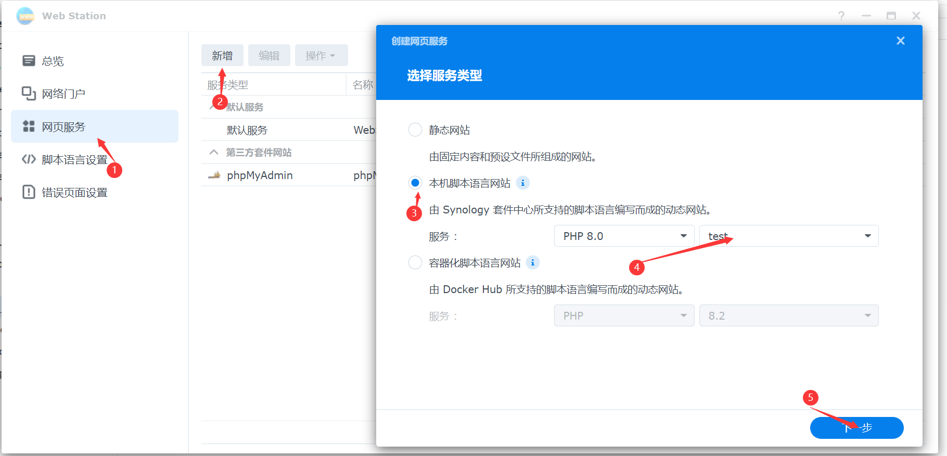Click the 静态网站 label text
947x456 pixels.
pos(450,130)
